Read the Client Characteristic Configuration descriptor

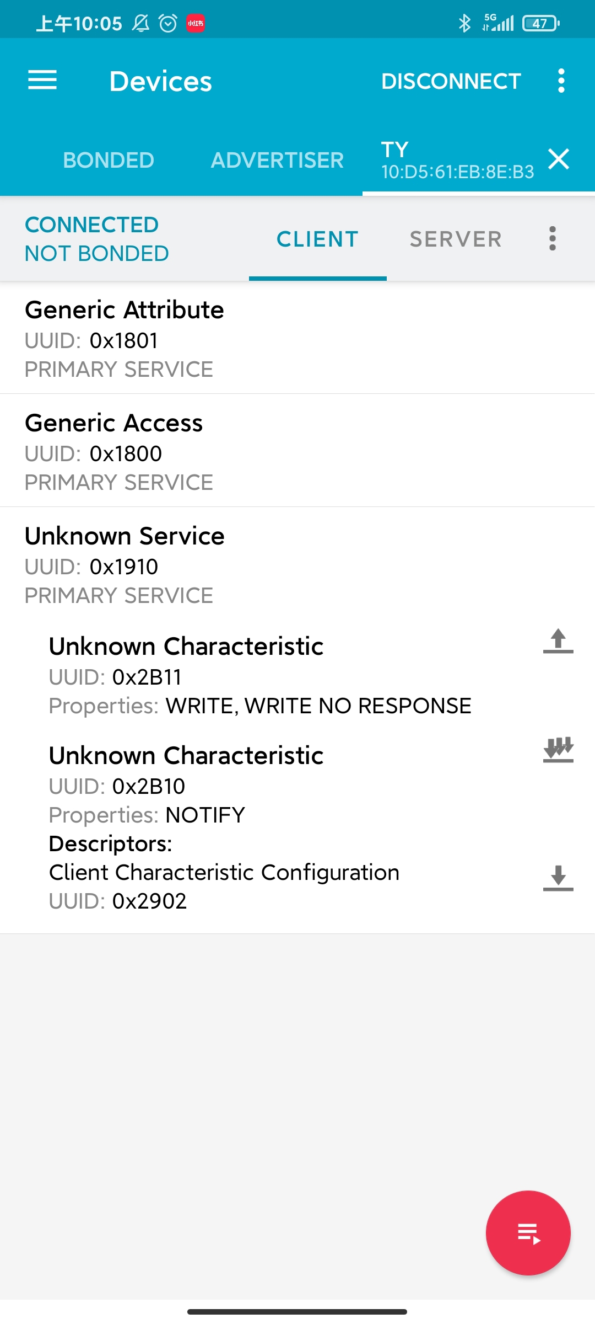pyautogui.click(x=558, y=878)
